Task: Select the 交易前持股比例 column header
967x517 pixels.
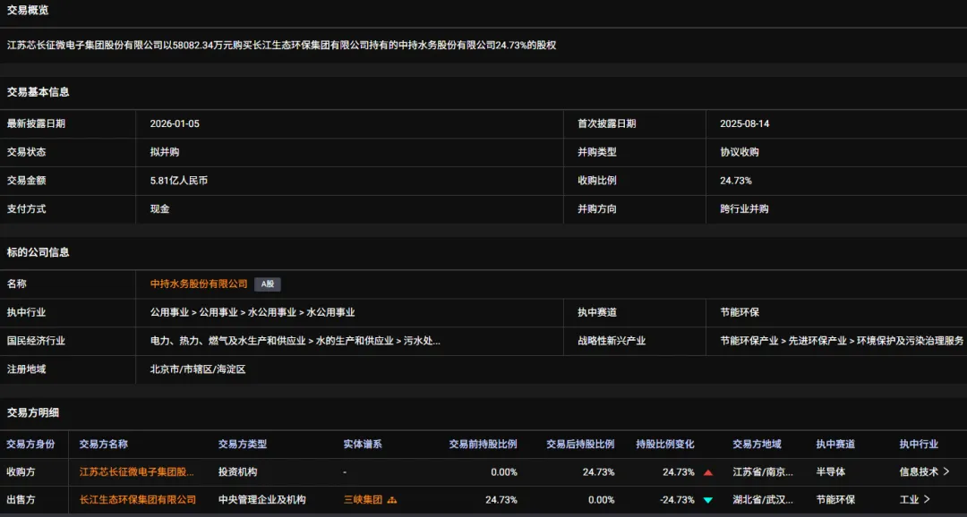Action: (483, 445)
